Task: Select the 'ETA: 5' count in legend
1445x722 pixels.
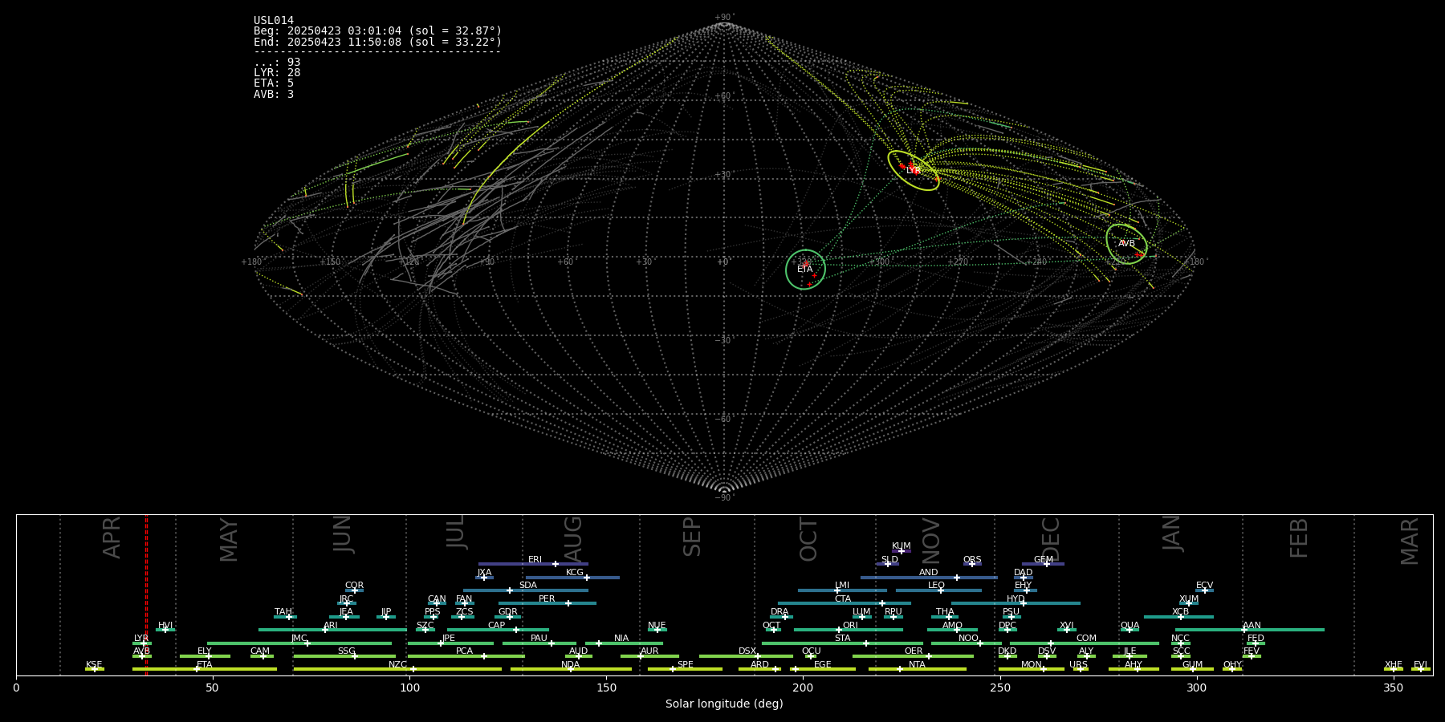Action: [274, 83]
